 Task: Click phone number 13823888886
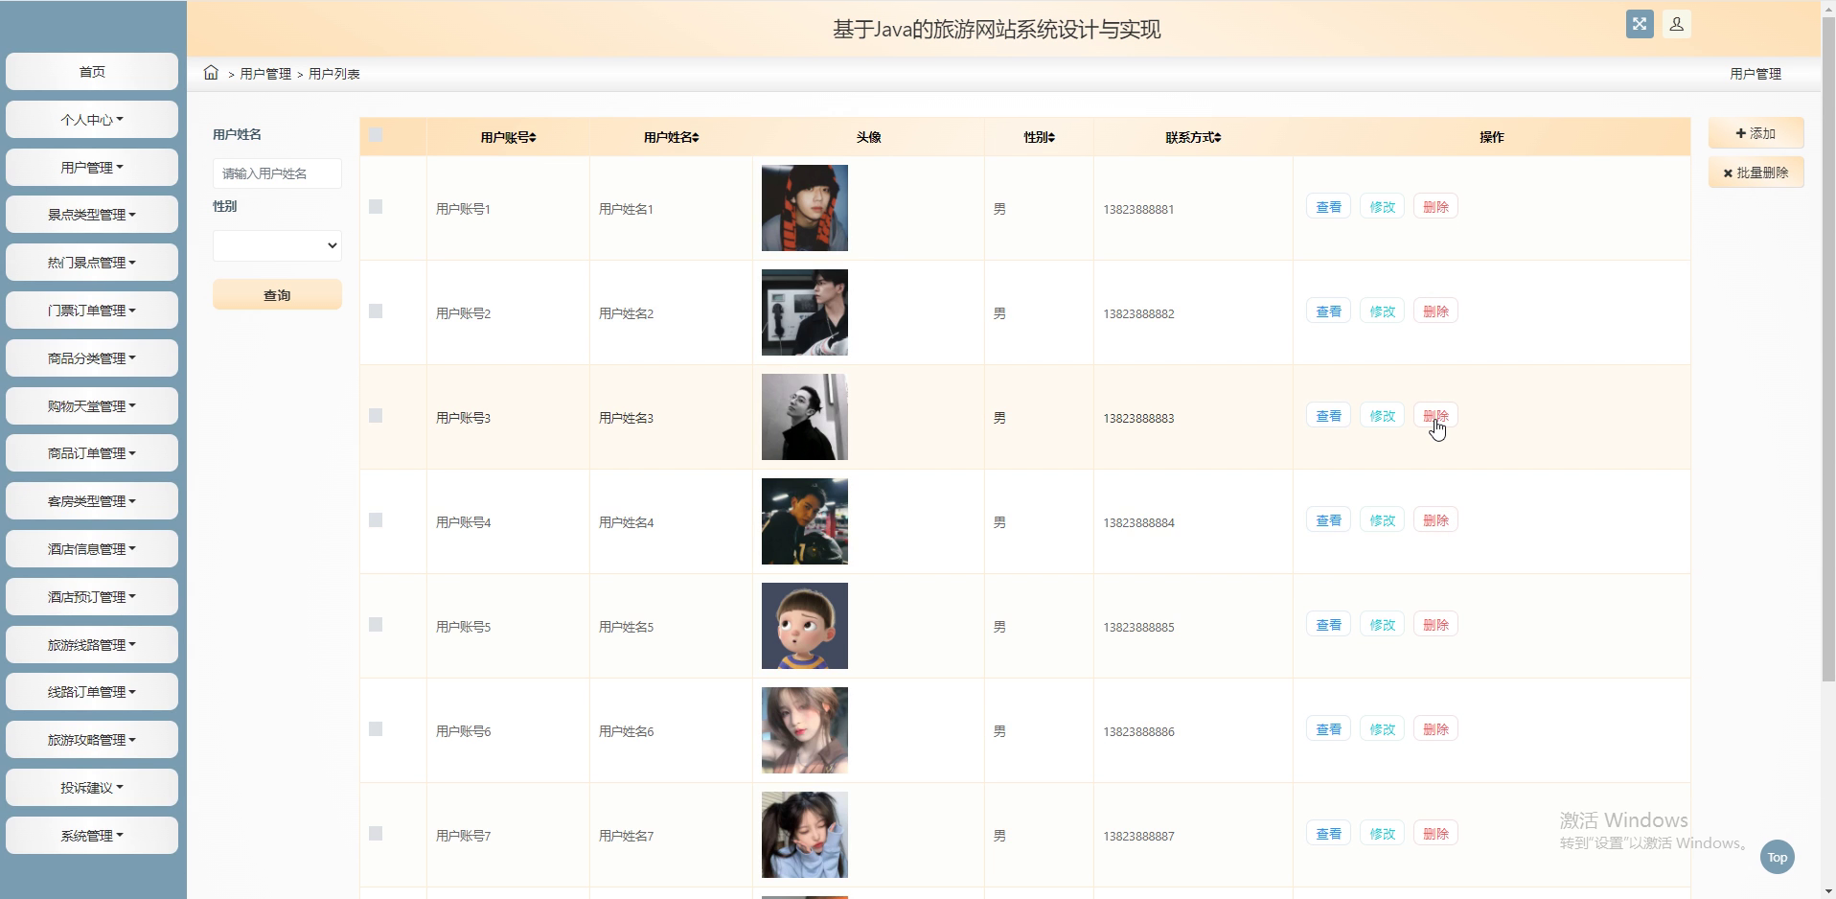pyautogui.click(x=1138, y=731)
